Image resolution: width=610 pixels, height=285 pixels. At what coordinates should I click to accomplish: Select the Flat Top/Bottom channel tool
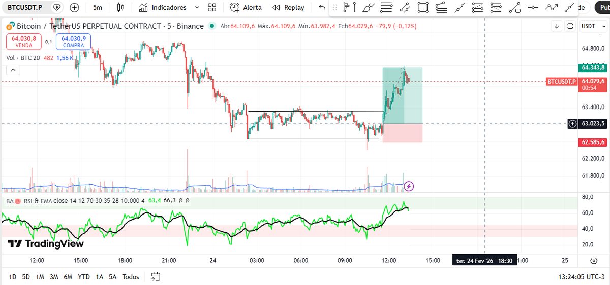pos(441,7)
